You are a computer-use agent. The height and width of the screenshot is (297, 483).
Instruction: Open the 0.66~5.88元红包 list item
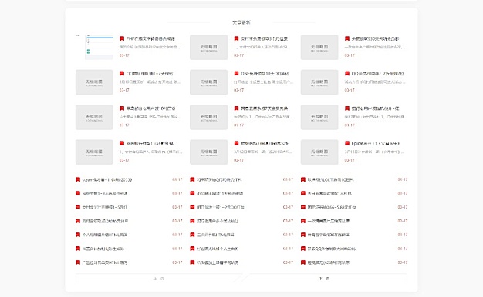[x=332, y=207]
